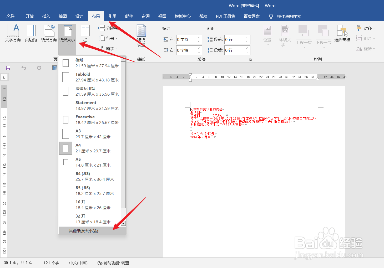Viewport: 384px width, 268px height.
Task: Click the word count 121 个字
Action: coord(51,263)
